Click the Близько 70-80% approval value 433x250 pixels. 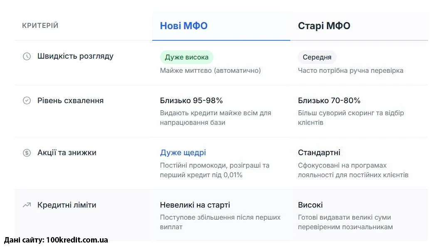coord(329,101)
